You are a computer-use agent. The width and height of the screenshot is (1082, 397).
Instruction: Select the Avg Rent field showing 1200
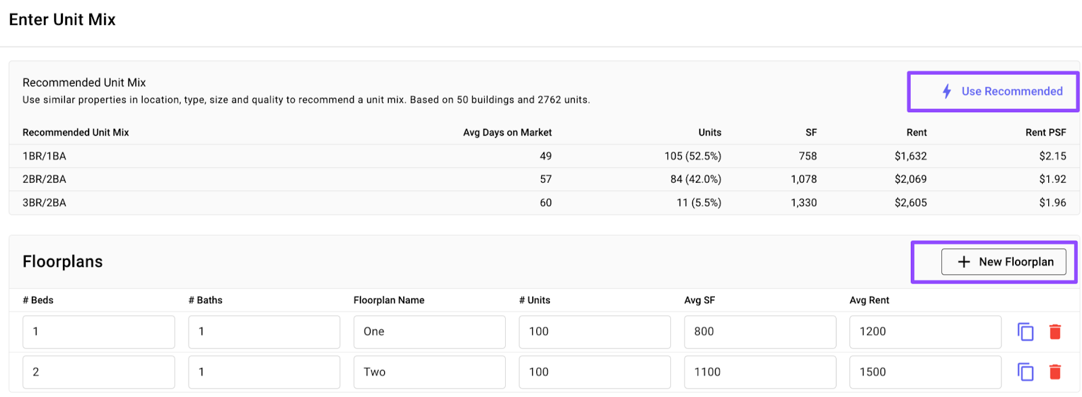pos(925,332)
